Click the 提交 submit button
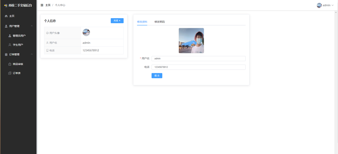Image resolution: width=338 pixels, height=154 pixels. click(x=157, y=76)
